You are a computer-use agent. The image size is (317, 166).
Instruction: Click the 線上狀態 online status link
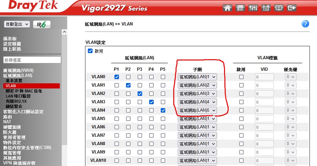(x=12, y=49)
